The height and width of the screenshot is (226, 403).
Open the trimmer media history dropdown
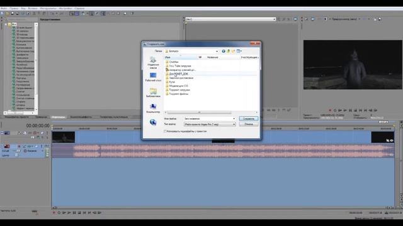(274, 19)
